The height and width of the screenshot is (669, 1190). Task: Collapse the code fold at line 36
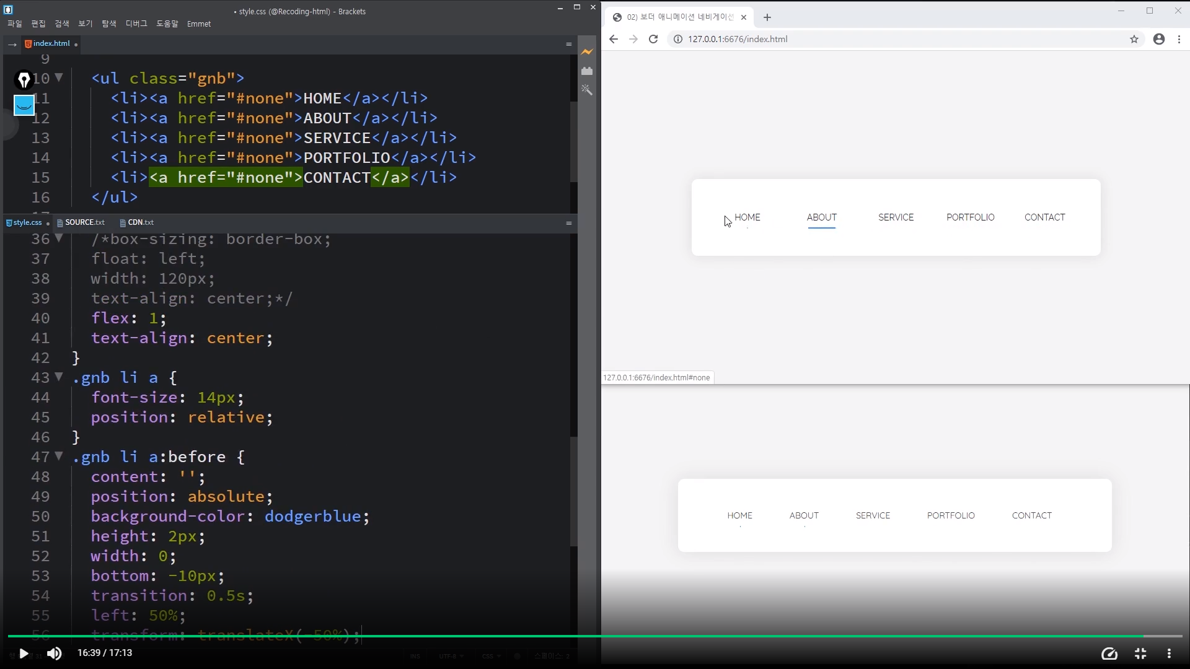coord(59,238)
